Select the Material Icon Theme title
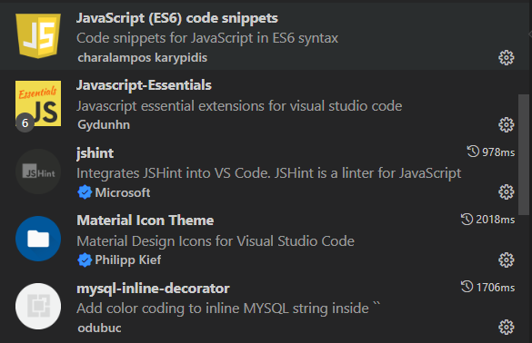The height and width of the screenshot is (343, 532). [146, 220]
